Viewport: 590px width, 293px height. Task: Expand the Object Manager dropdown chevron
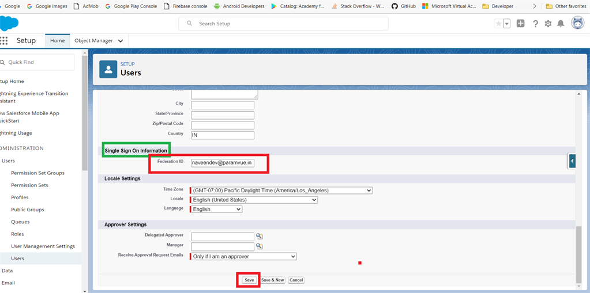(x=121, y=41)
